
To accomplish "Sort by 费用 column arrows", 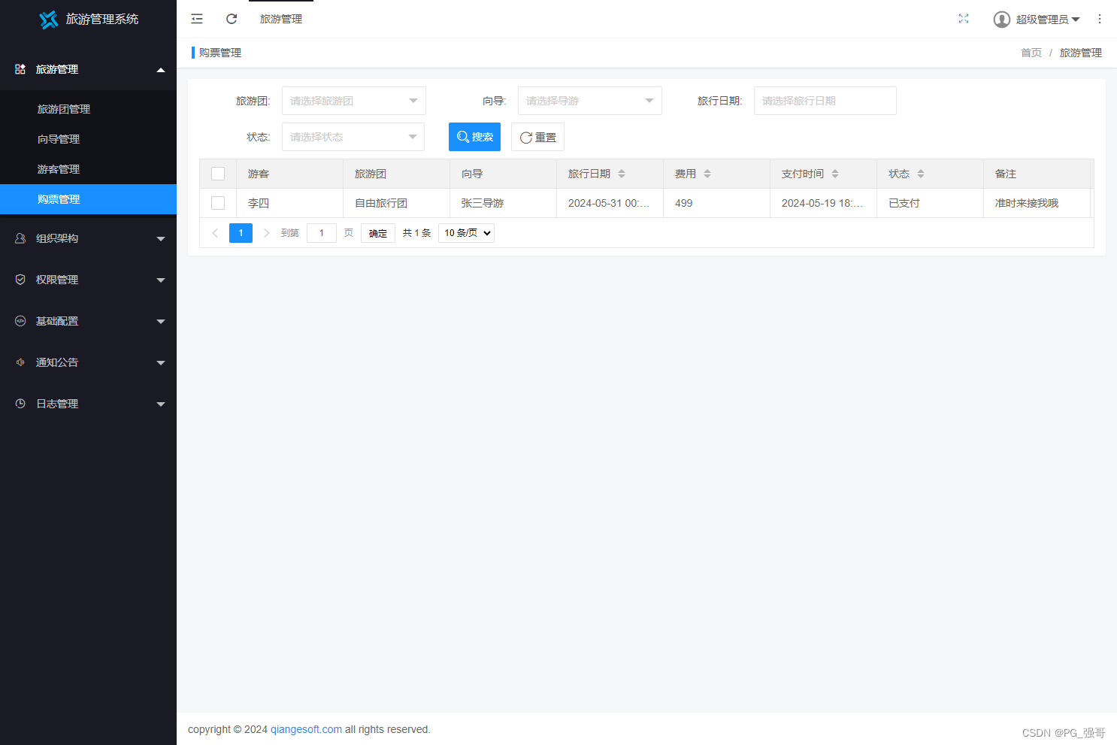I will 707,174.
